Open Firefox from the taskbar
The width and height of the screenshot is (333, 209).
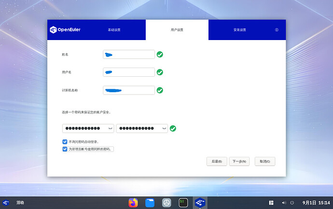click(133, 203)
